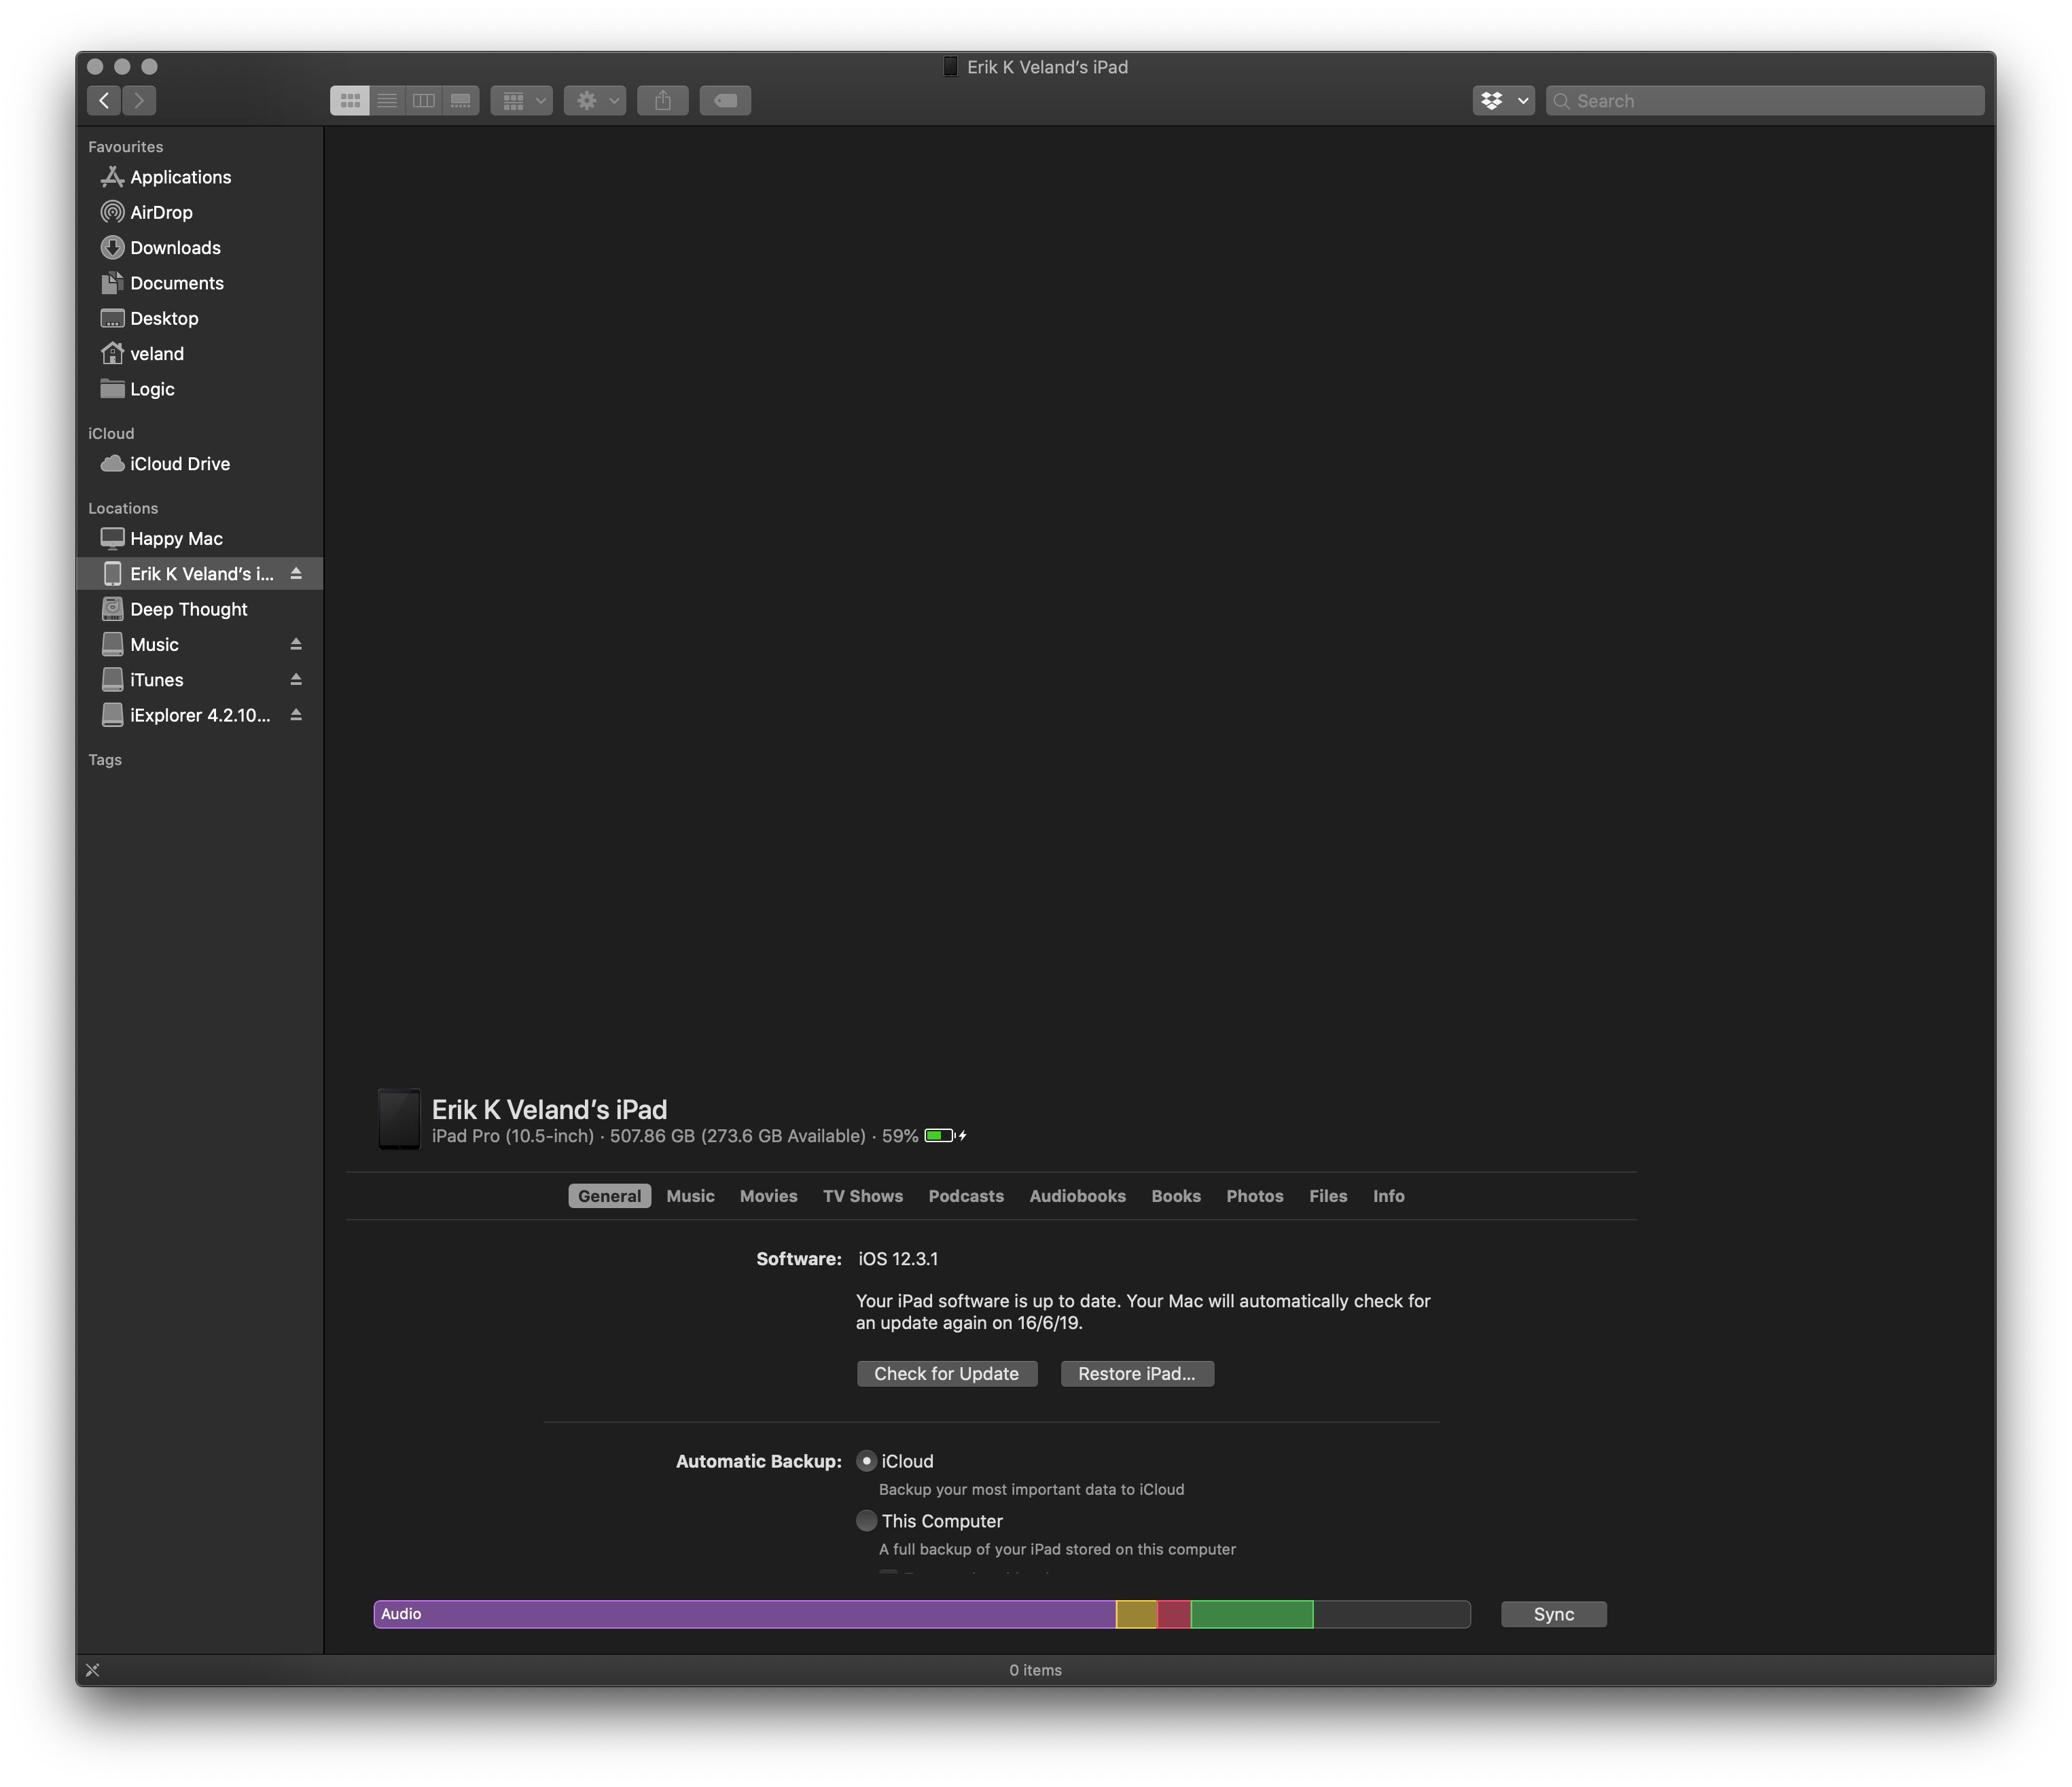Open the Audiobooks tab
2072x1787 pixels.
(1077, 1196)
